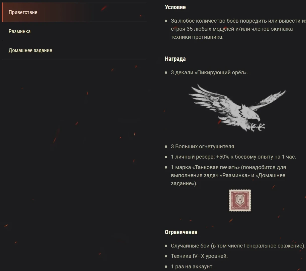Click the Условие heading
306x271 pixels.
(x=175, y=7)
